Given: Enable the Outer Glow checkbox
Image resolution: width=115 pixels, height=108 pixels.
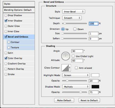Looking at the screenshot, I should tap(6, 26).
